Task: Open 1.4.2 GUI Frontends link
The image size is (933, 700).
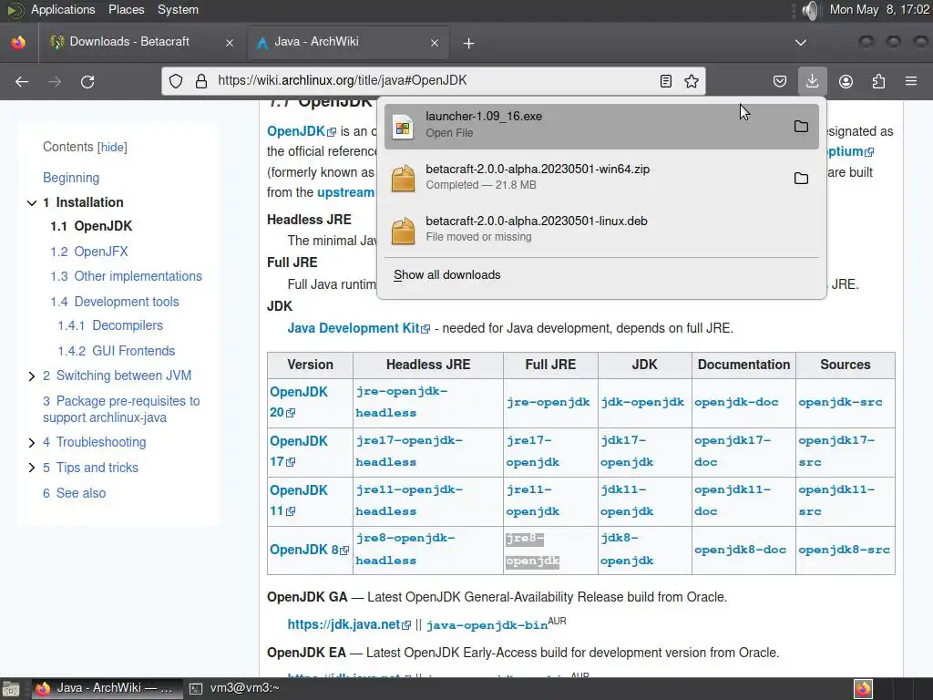Action: 116,351
